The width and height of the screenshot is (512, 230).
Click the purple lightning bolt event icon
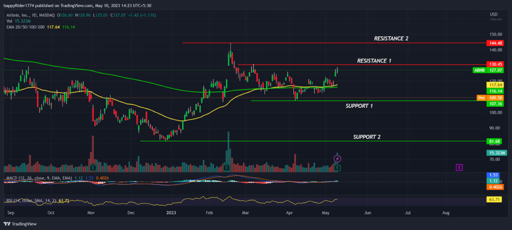pos(337,159)
